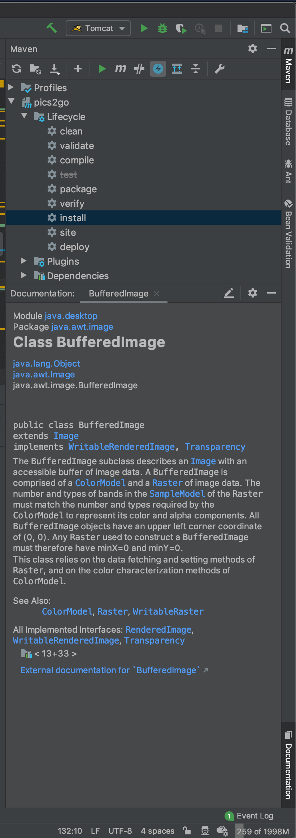Image resolution: width=296 pixels, height=838 pixels.
Task: Click the memory usage indicator bar
Action: 263,831
